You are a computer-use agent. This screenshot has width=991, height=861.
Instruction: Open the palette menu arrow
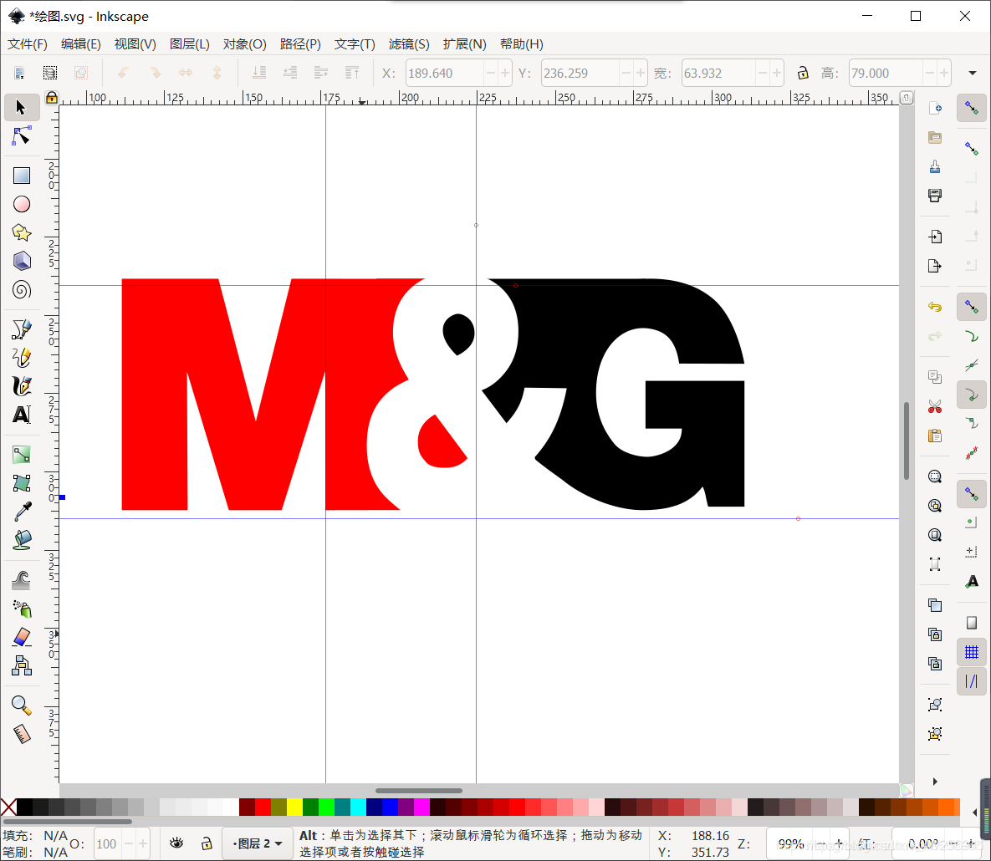[974, 812]
